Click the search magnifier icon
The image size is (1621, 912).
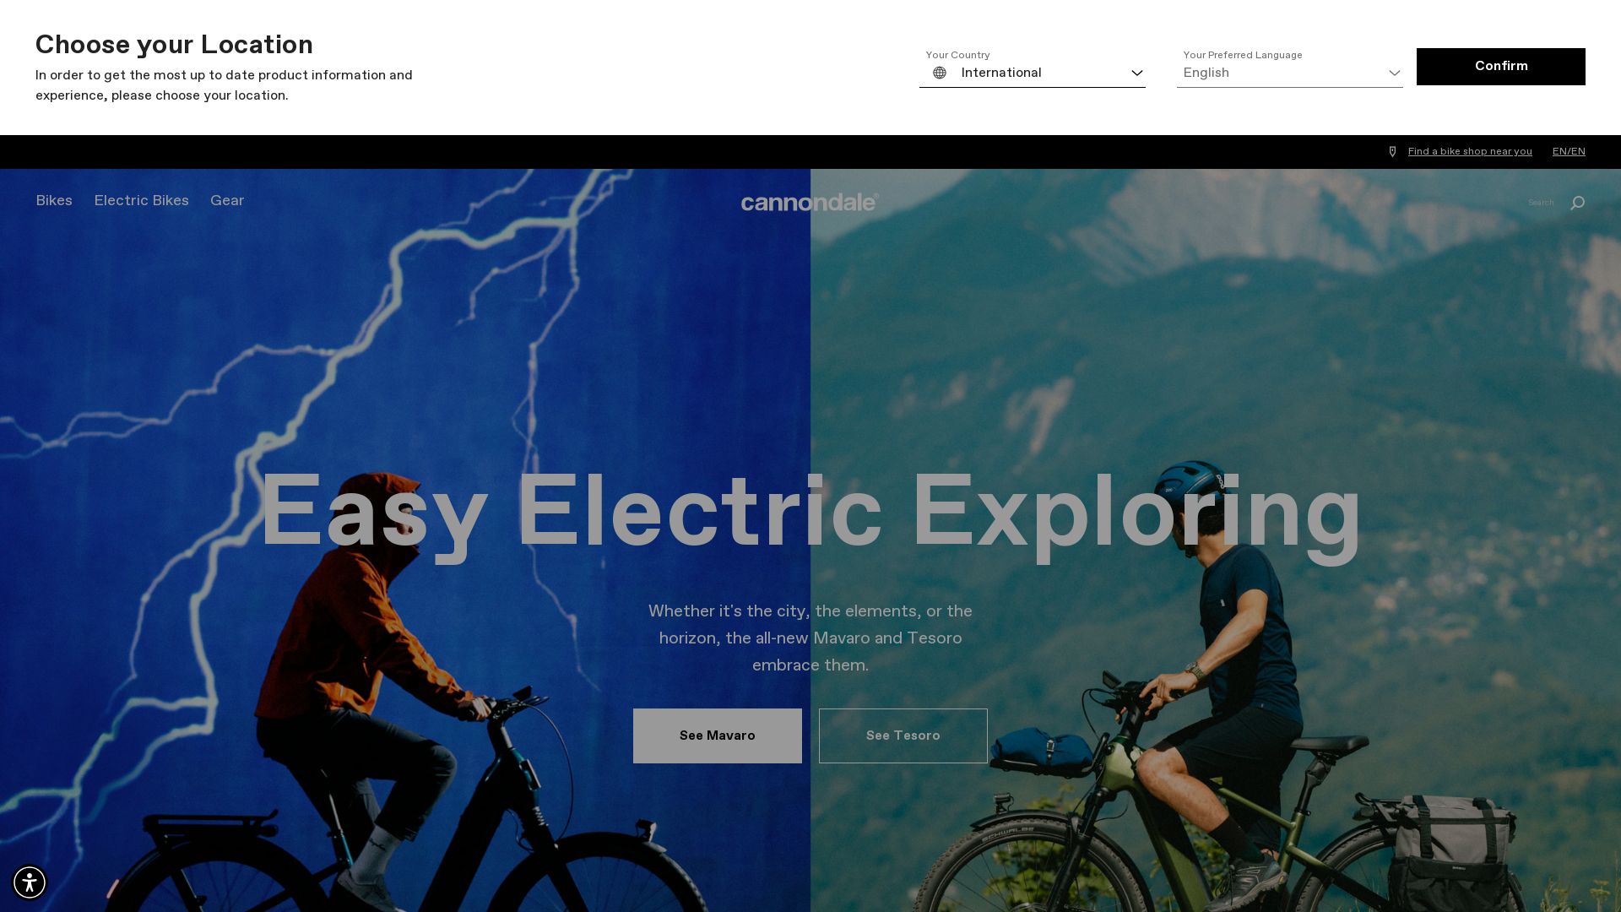point(1577,203)
